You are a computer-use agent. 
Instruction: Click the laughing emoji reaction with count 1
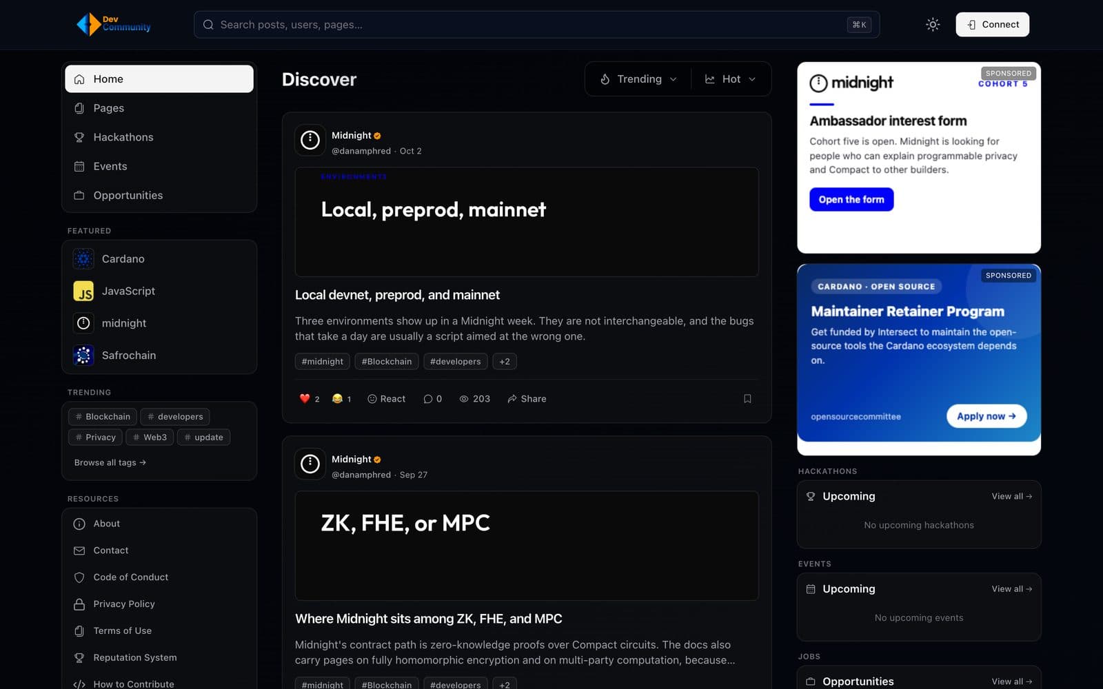click(341, 398)
